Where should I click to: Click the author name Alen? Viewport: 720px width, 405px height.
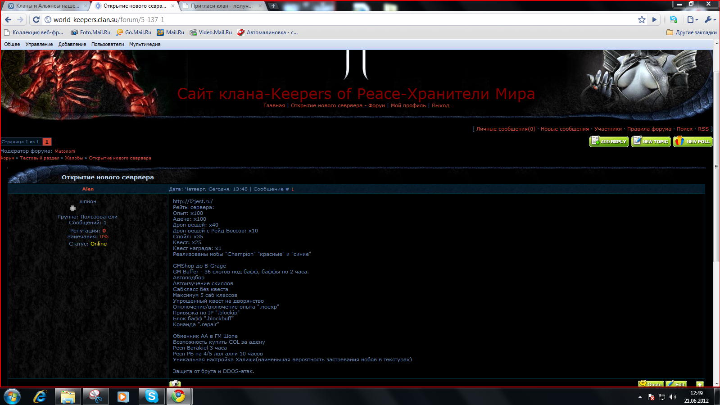pyautogui.click(x=88, y=189)
